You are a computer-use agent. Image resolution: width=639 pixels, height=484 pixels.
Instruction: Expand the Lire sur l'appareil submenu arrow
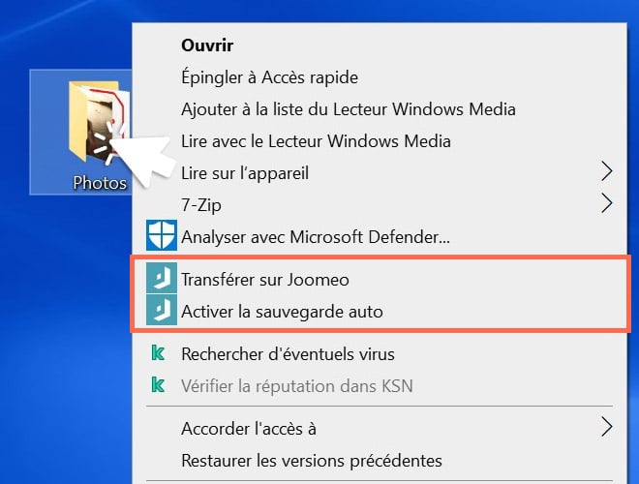coord(607,172)
